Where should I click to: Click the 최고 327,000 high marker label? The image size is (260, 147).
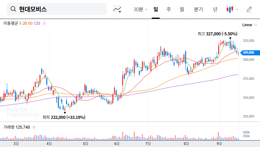pyautogui.click(x=217, y=34)
